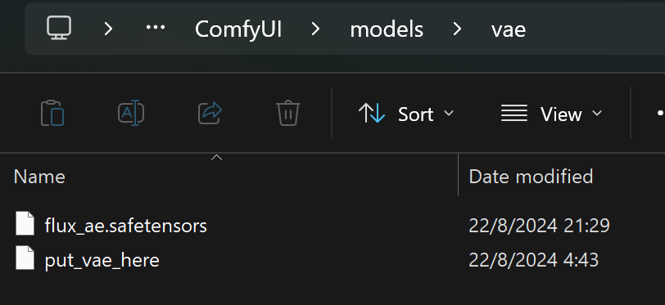This screenshot has width=665, height=305.
Task: Click the This PC monitor icon
Action: point(58,29)
